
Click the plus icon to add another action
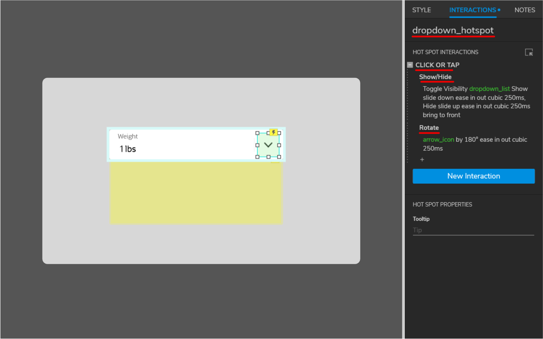(x=422, y=160)
